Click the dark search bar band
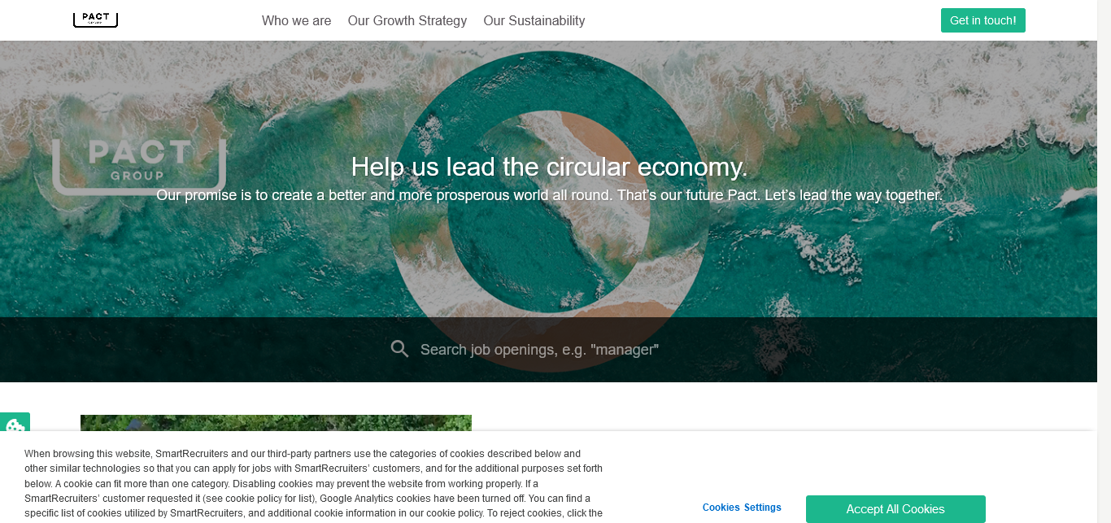The height and width of the screenshot is (523, 1111). pyautogui.click(x=548, y=350)
